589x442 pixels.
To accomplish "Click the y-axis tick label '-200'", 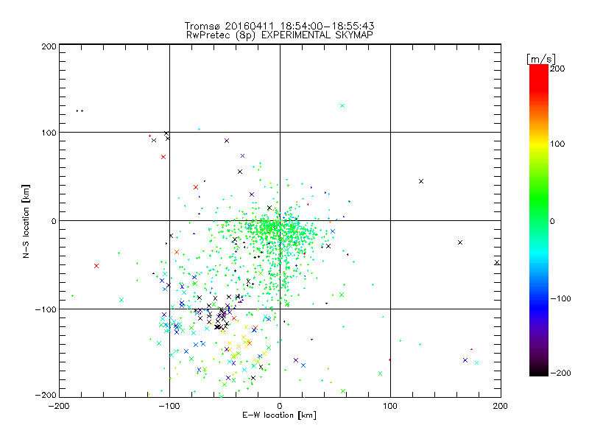I will click(x=46, y=395).
